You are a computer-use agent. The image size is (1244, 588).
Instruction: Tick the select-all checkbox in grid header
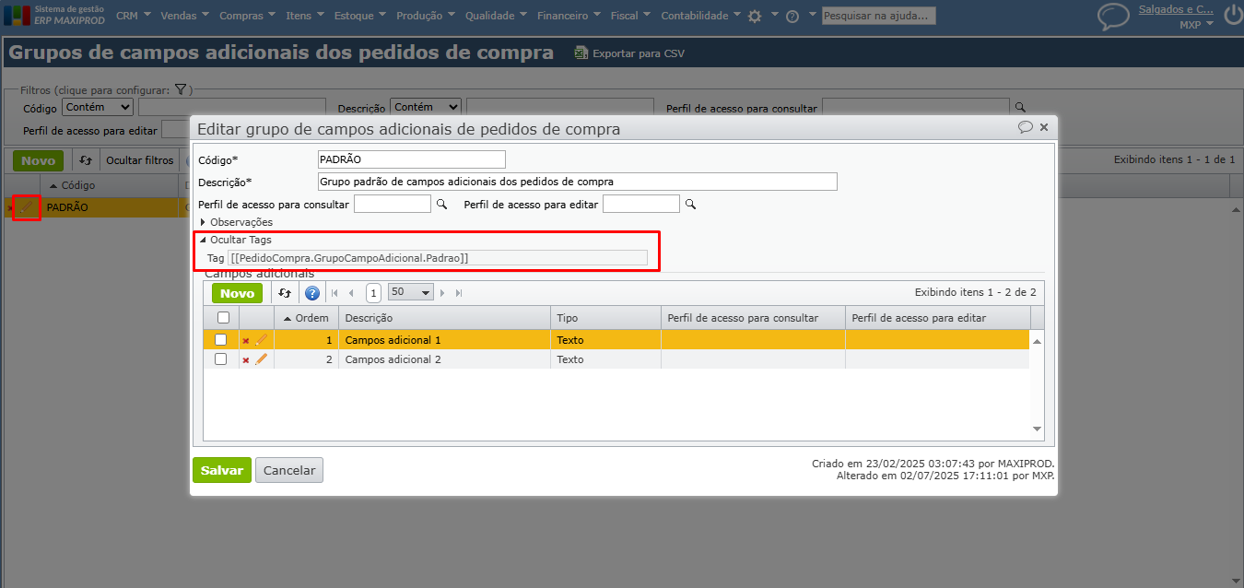point(223,318)
